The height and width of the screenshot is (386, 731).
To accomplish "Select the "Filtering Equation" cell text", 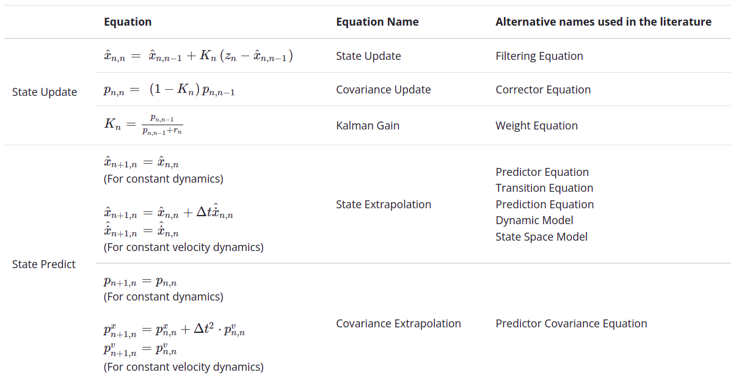I will pos(539,56).
